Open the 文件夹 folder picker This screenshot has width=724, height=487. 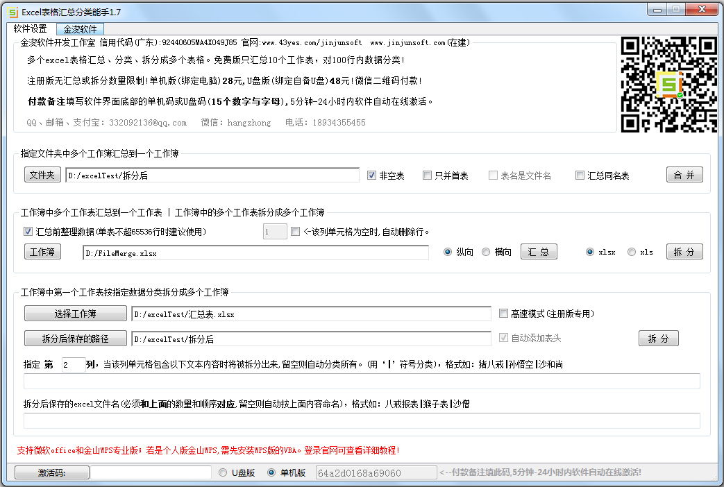coord(42,174)
